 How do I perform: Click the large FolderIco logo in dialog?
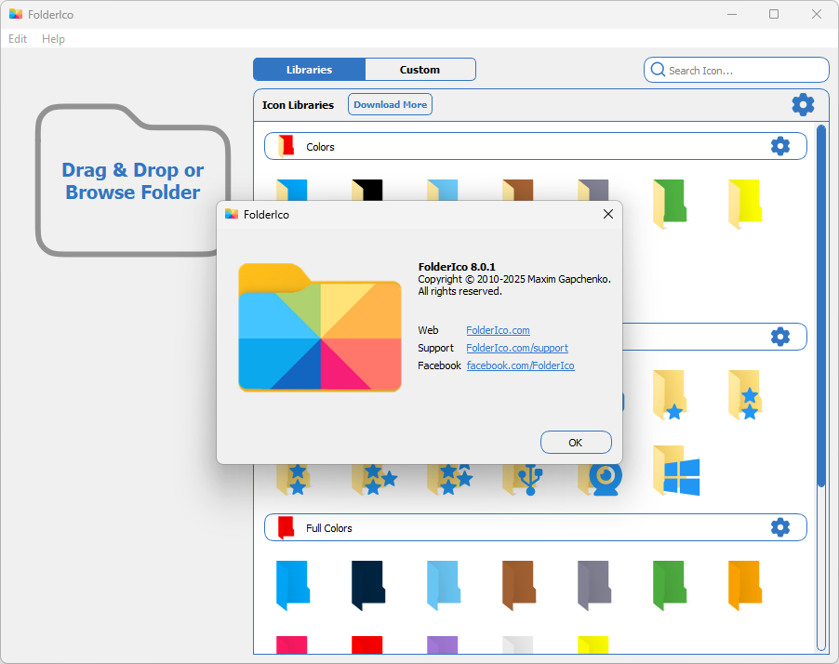(320, 327)
